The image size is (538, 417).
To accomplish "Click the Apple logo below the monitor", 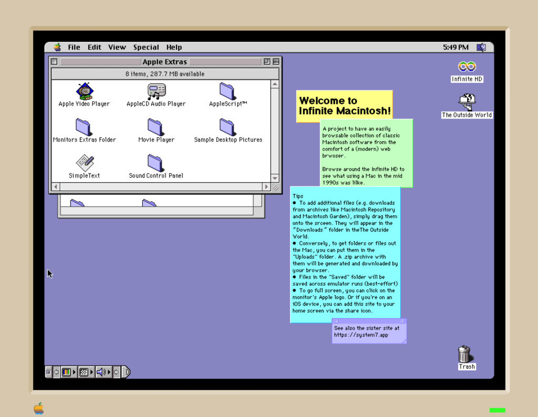I will pos(39,409).
